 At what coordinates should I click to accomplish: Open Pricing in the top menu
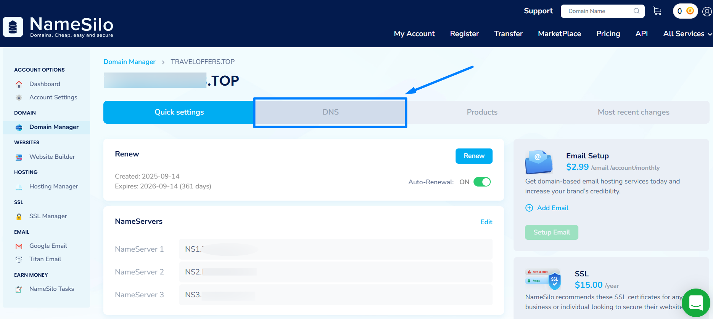pyautogui.click(x=608, y=34)
